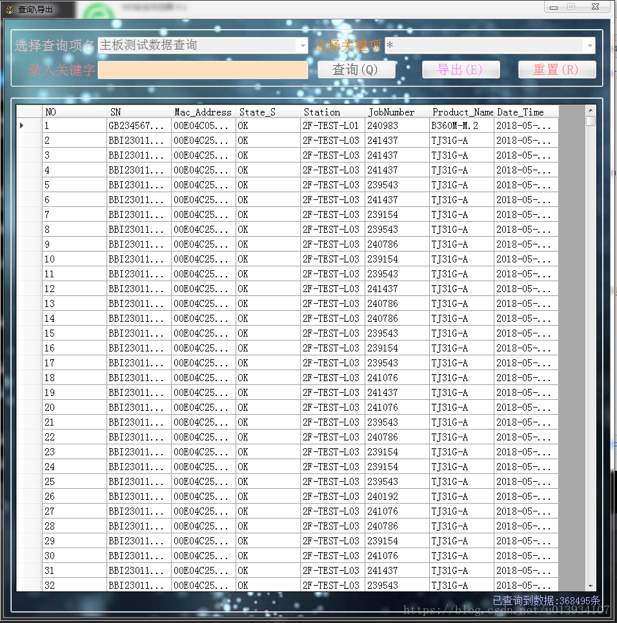
Task: Select product cell B360M-M.2
Action: point(462,126)
